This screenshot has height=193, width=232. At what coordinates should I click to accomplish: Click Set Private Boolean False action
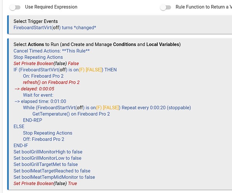pos(46,64)
